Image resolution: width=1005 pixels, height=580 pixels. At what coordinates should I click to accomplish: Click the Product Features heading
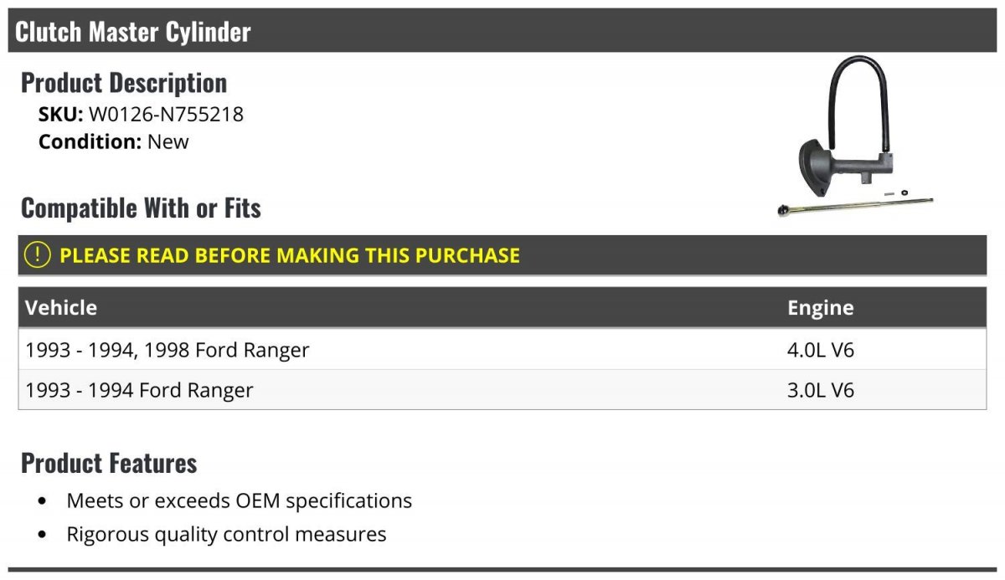tap(109, 463)
